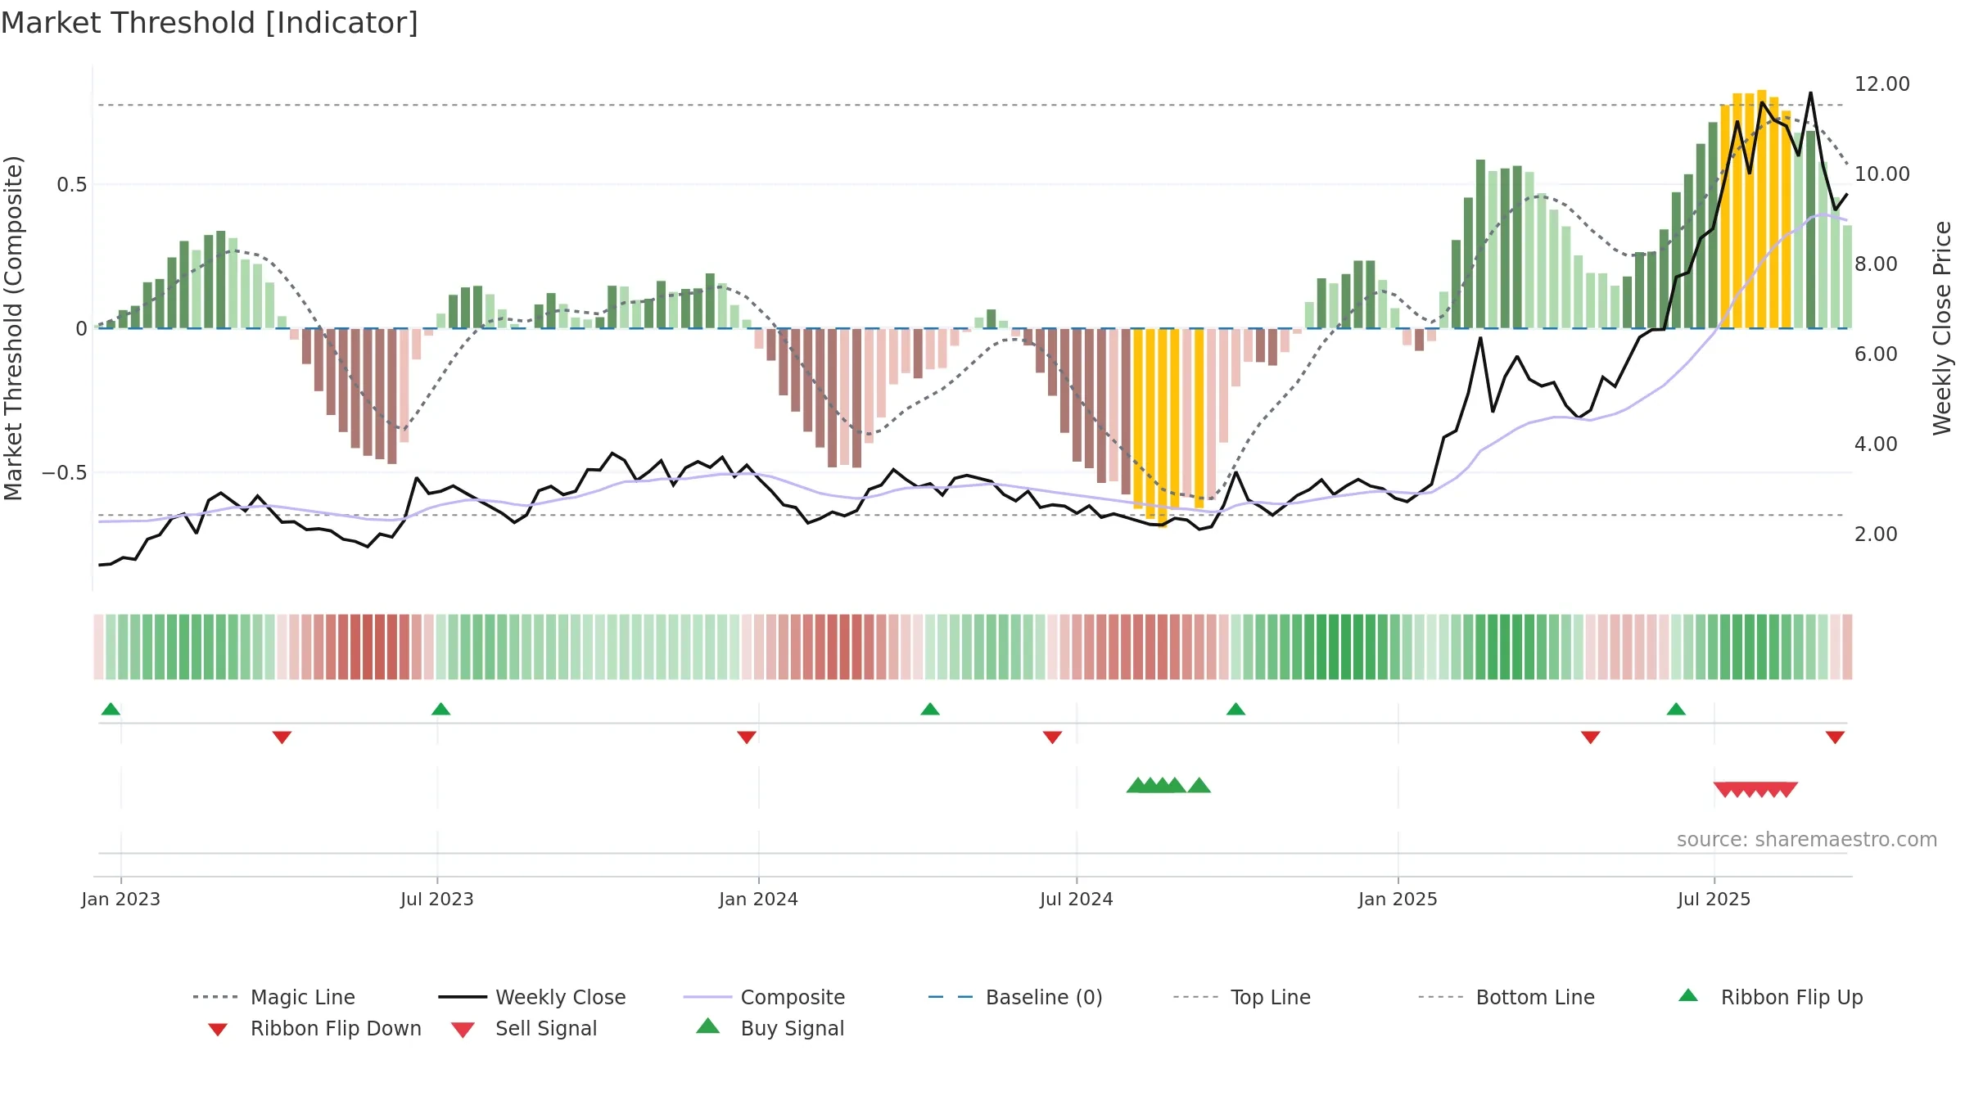
Task: Click the −0.5 left axis label
Action: pyautogui.click(x=64, y=472)
